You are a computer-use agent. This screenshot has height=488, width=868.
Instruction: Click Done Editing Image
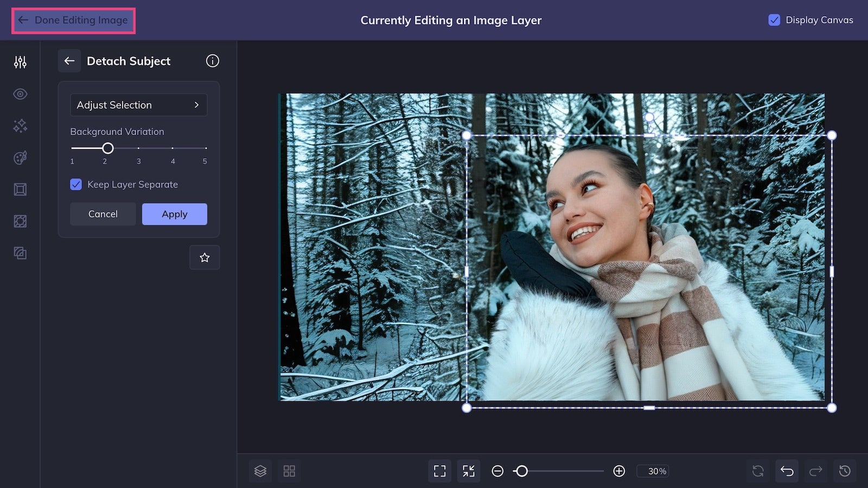point(74,21)
